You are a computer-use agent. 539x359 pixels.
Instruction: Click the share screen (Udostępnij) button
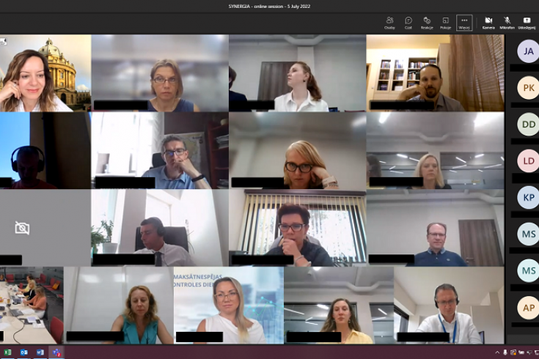pyautogui.click(x=527, y=23)
